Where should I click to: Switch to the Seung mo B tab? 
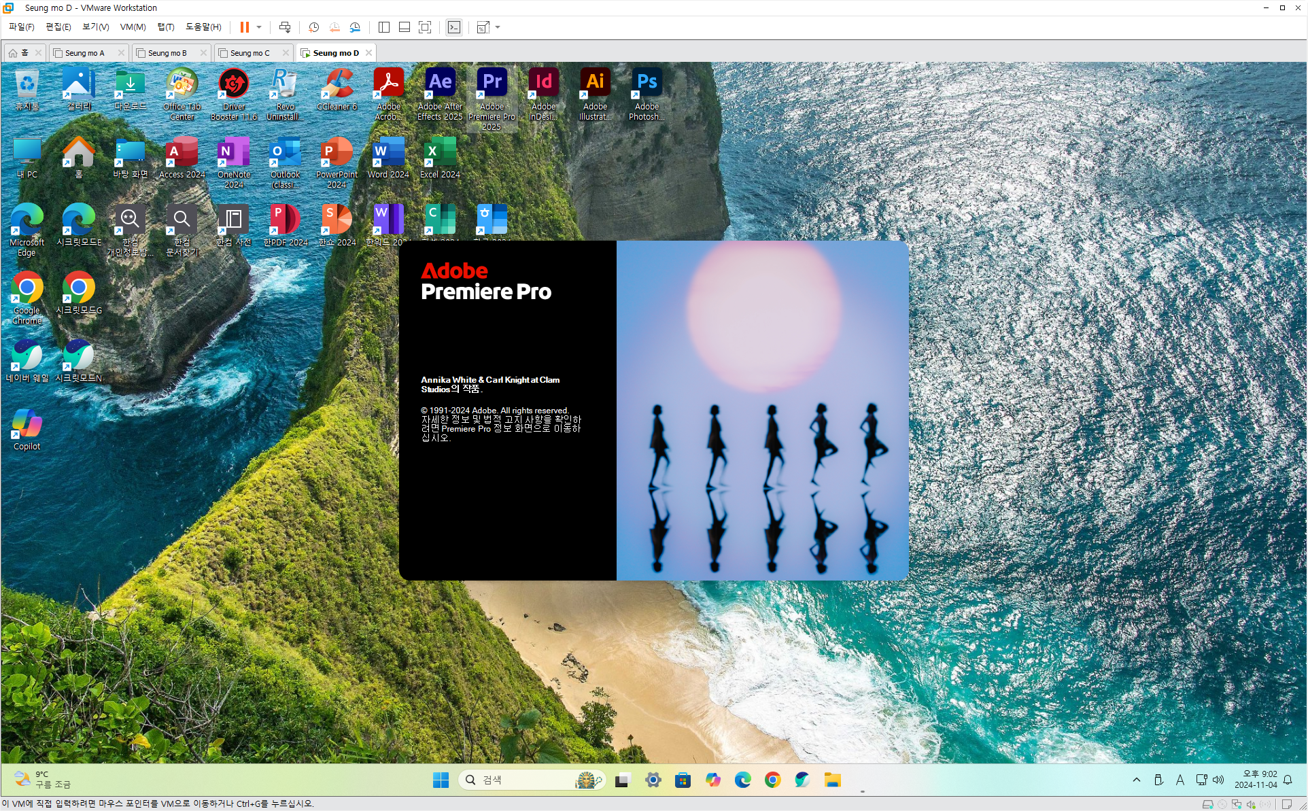click(x=167, y=53)
